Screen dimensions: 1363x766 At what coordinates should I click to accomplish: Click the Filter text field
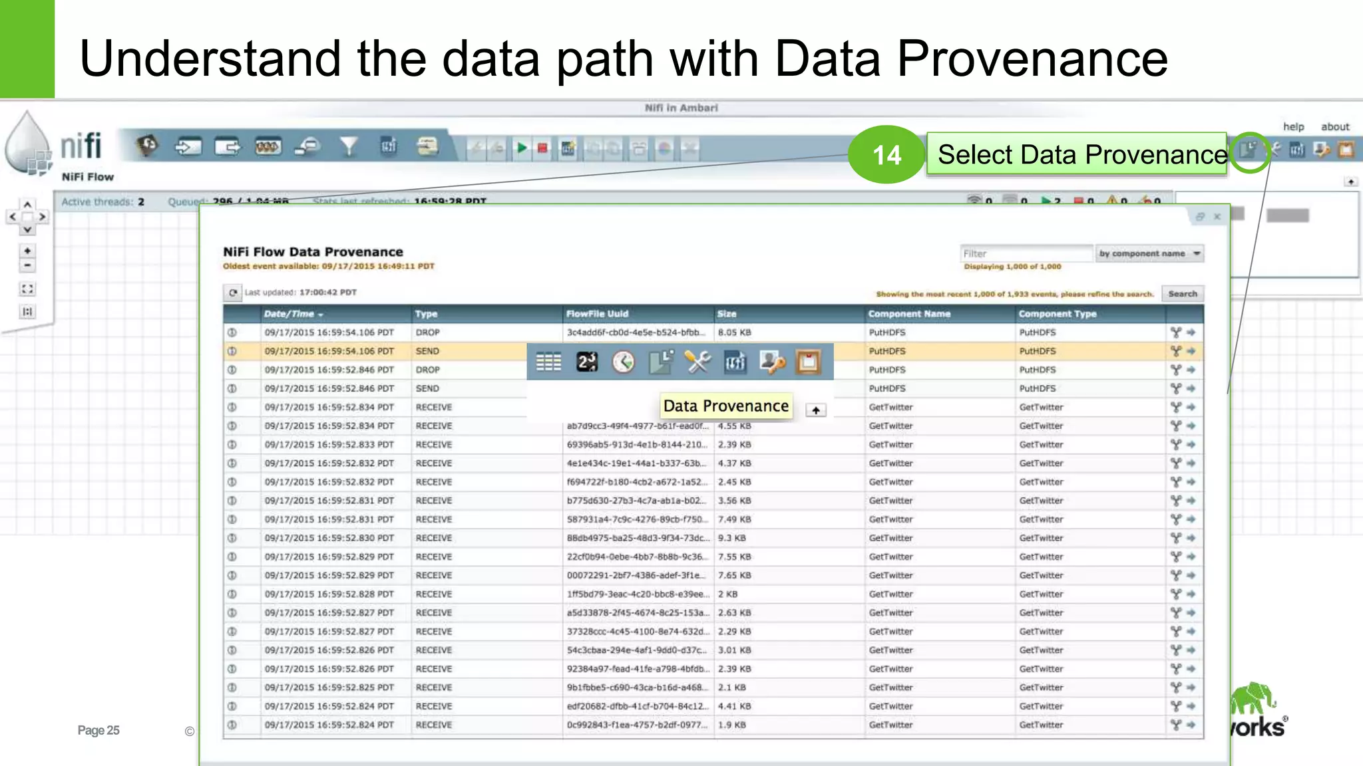(1026, 253)
